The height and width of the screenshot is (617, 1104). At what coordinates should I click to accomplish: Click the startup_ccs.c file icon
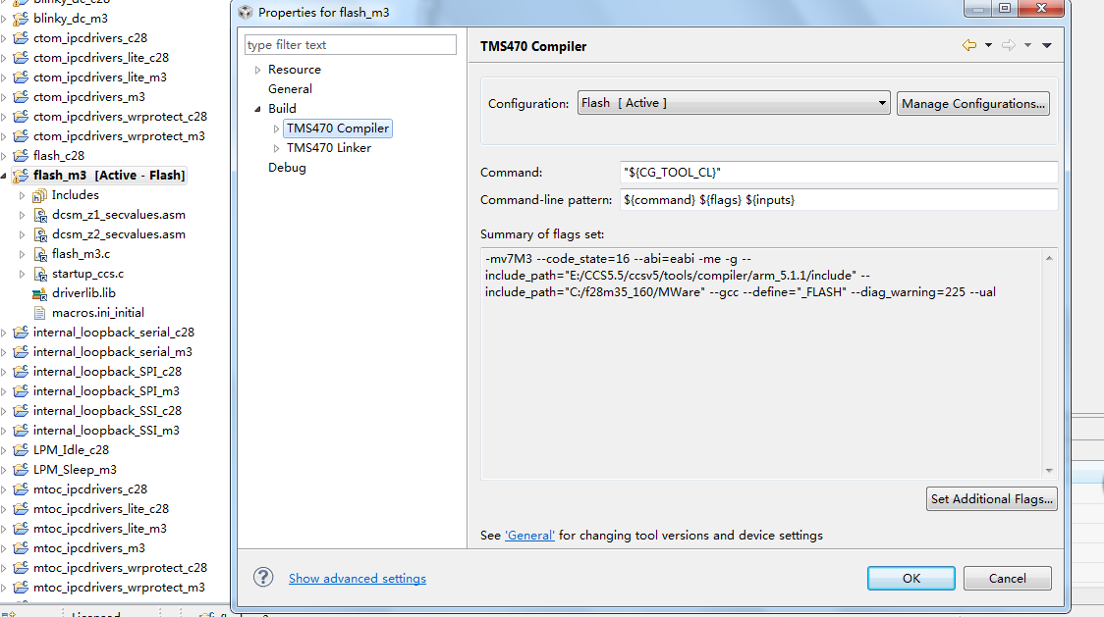(40, 274)
